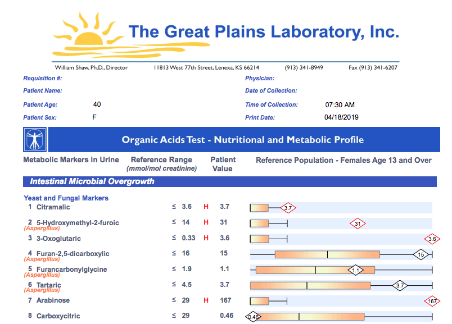The height and width of the screenshot is (324, 452).
Task: Click the Furan-2,5-dicarboxylic orange range bar
Action: coord(327,254)
